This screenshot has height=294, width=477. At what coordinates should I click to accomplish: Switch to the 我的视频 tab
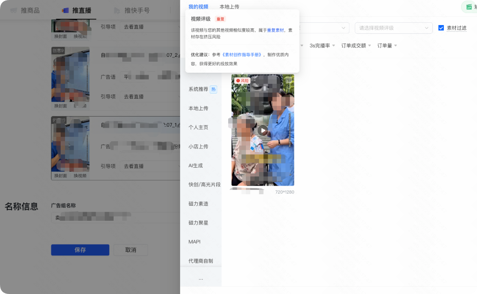tap(198, 7)
